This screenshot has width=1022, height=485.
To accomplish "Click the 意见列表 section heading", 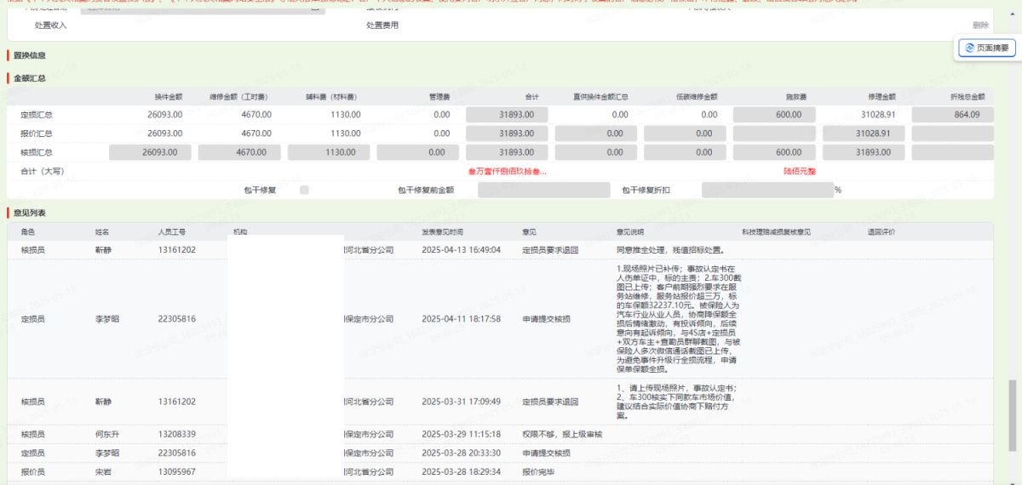I will (x=30, y=212).
